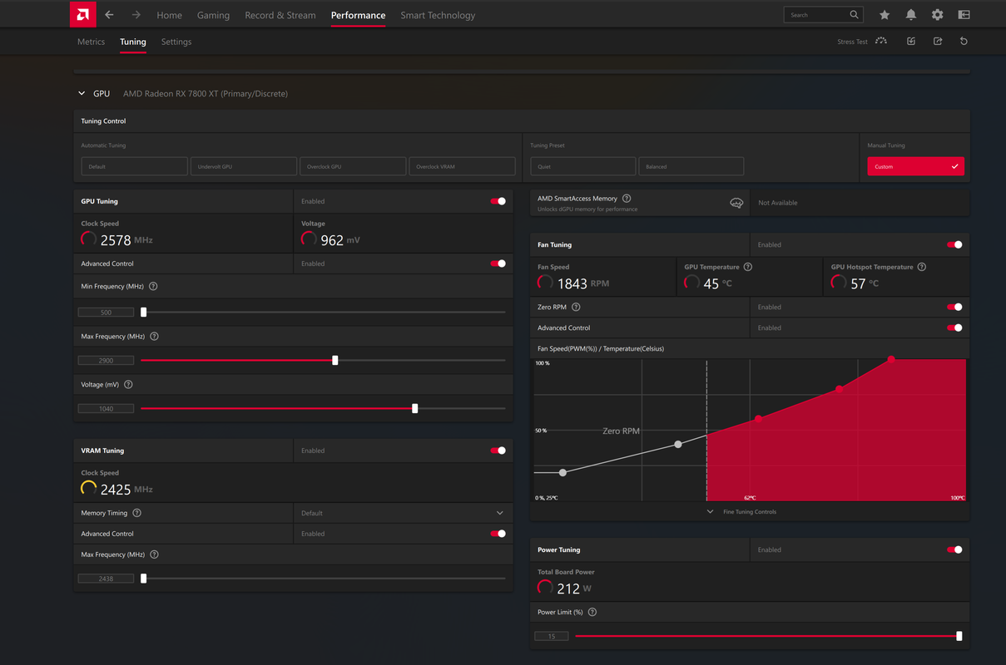The height and width of the screenshot is (665, 1006).
Task: Select the Undervolt GPU option
Action: (x=244, y=166)
